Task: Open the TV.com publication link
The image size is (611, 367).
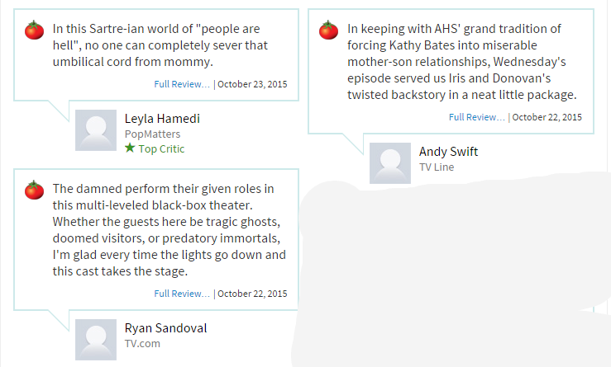Action: (142, 344)
